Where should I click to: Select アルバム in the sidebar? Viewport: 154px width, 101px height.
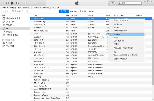(x=15, y=25)
